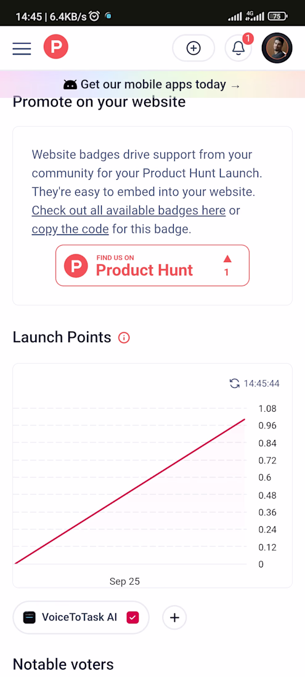This screenshot has width=305, height=677.
Task: Select the VoiceToTask AI product chip
Action: [81, 617]
